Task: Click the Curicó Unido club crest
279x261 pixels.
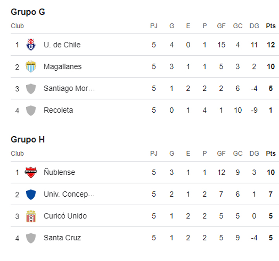Action: tap(31, 216)
